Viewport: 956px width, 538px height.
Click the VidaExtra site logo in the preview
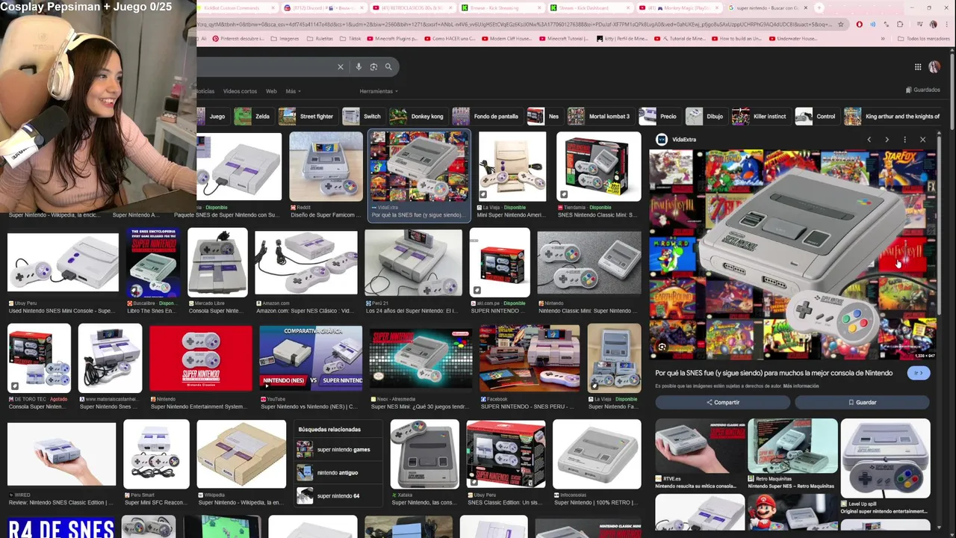pos(661,140)
